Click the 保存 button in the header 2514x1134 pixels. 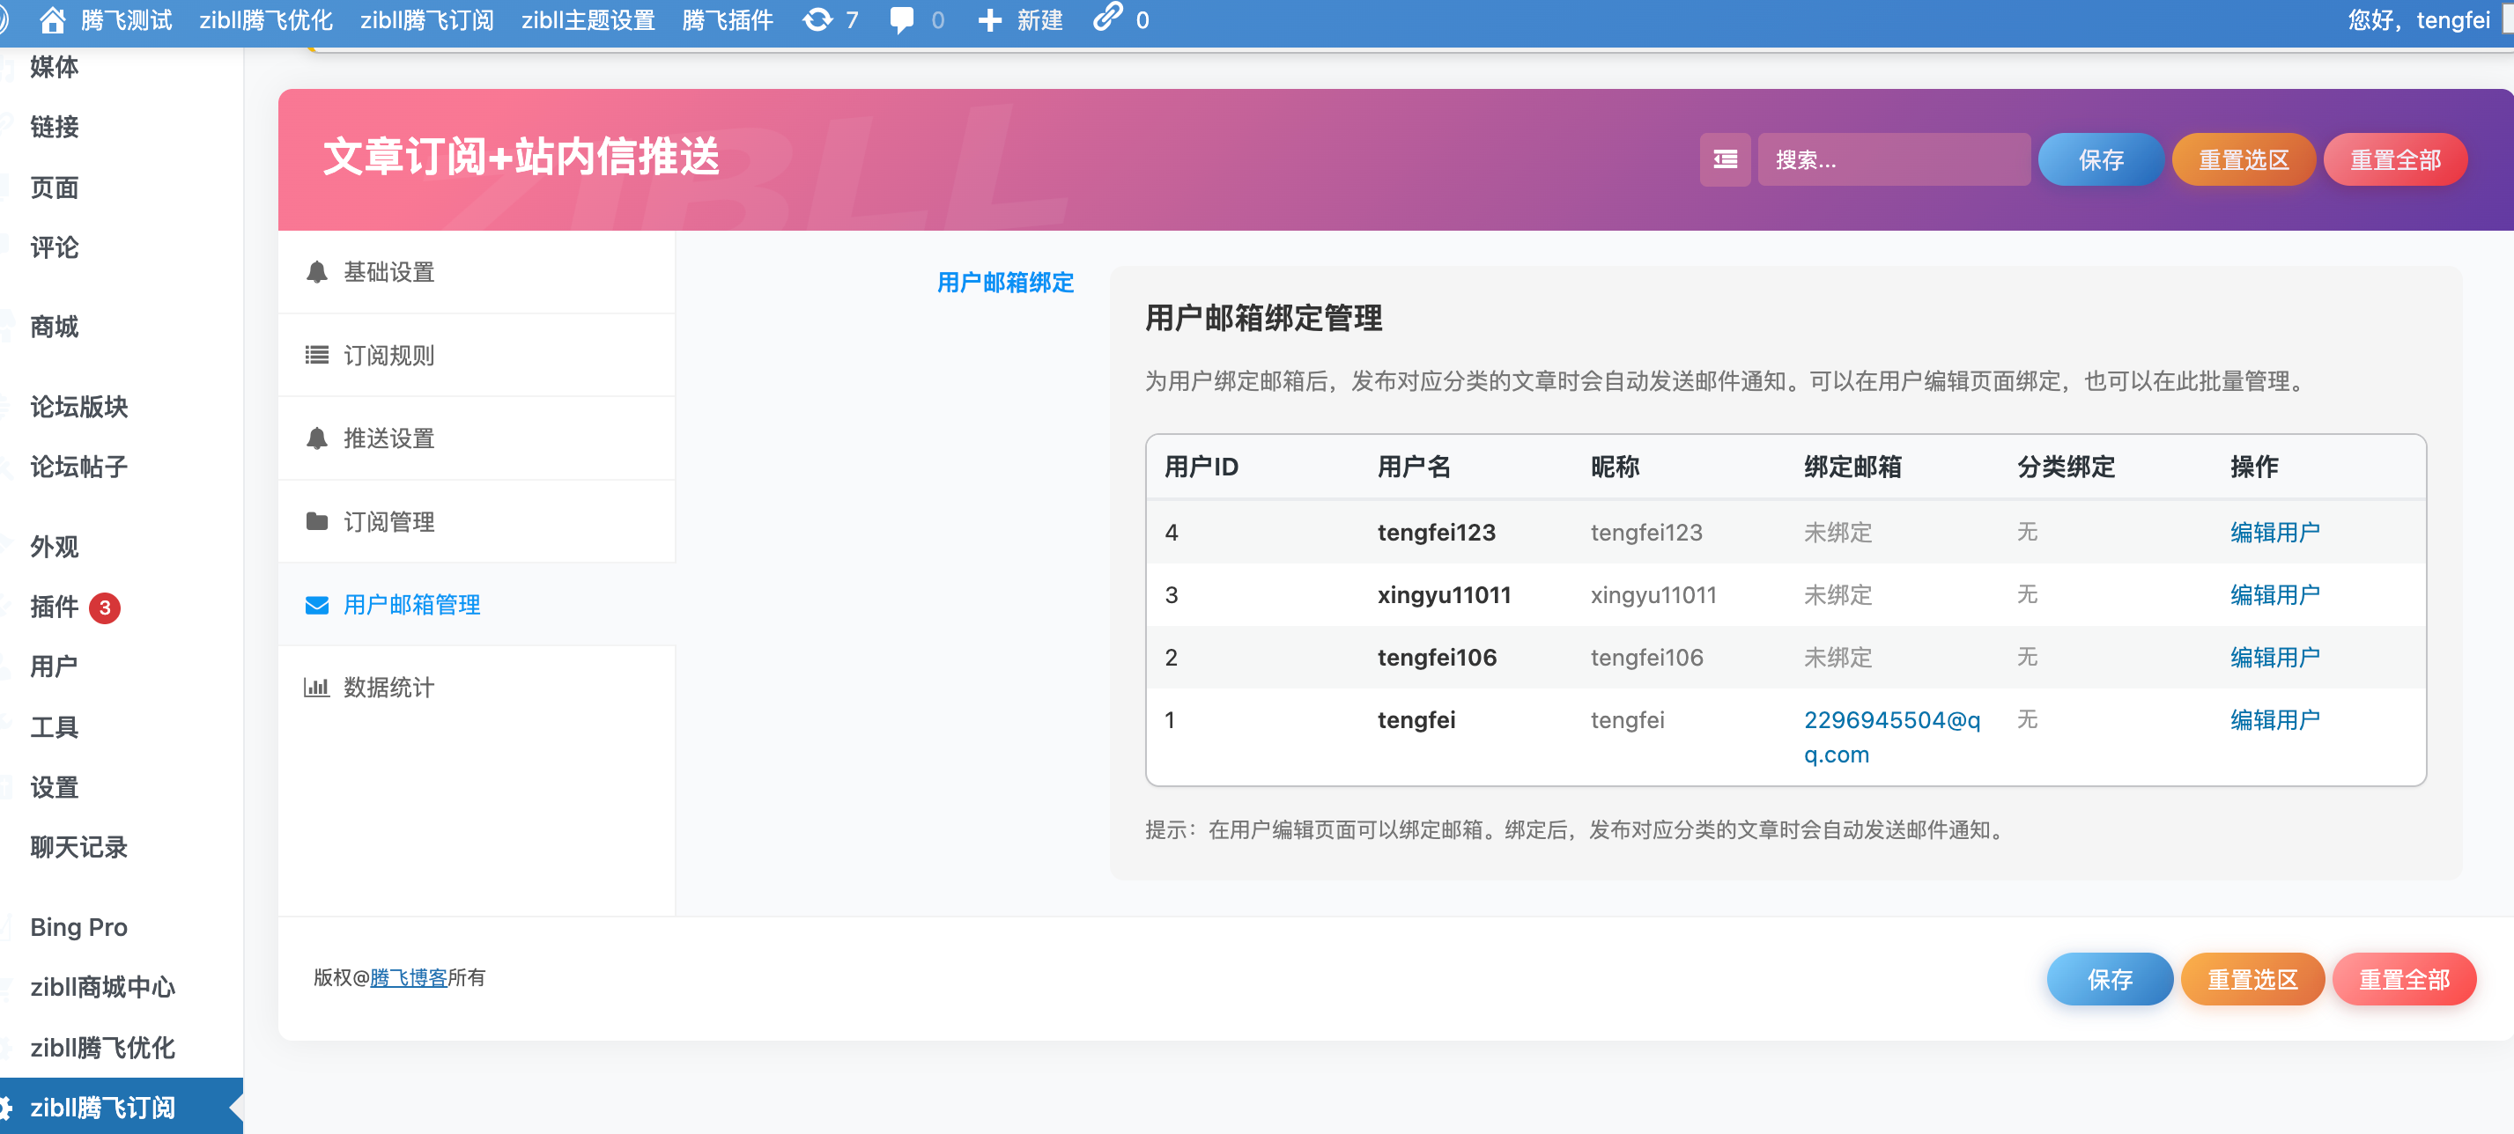2100,159
